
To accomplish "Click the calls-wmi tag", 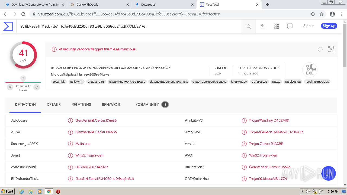I will (77, 82).
